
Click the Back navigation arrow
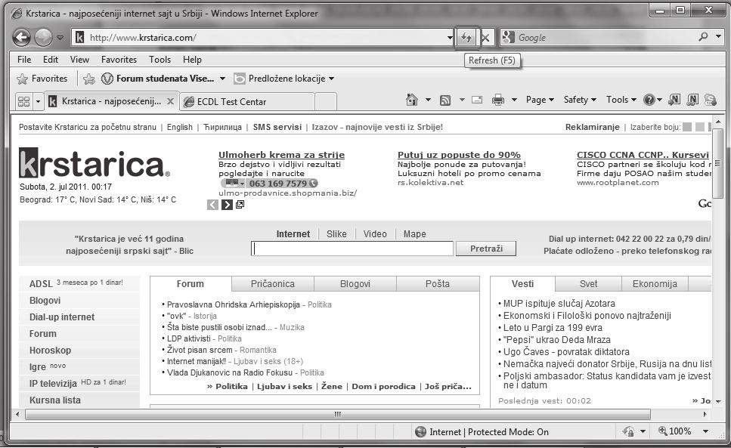(21, 37)
